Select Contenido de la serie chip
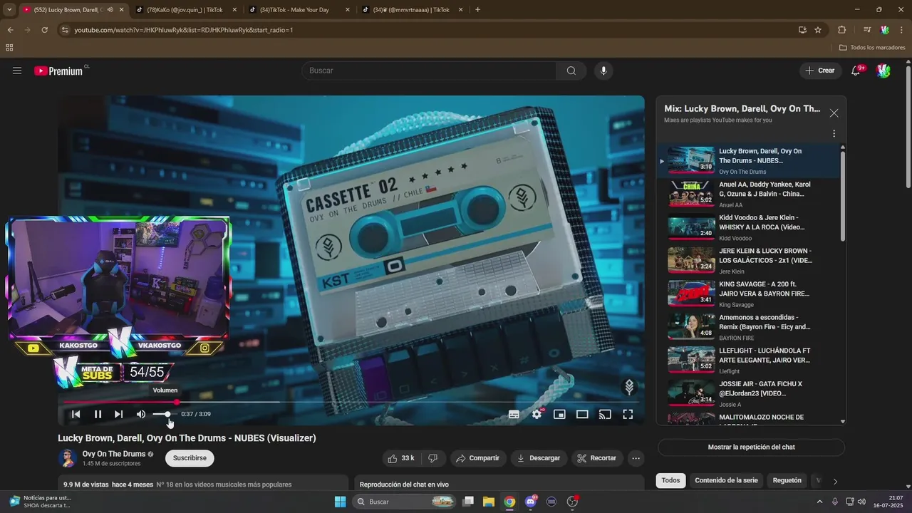The height and width of the screenshot is (513, 912). (726, 480)
